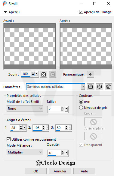Click the Taille spinner arrows
This screenshot has width=114, height=176.
coord(63,109)
